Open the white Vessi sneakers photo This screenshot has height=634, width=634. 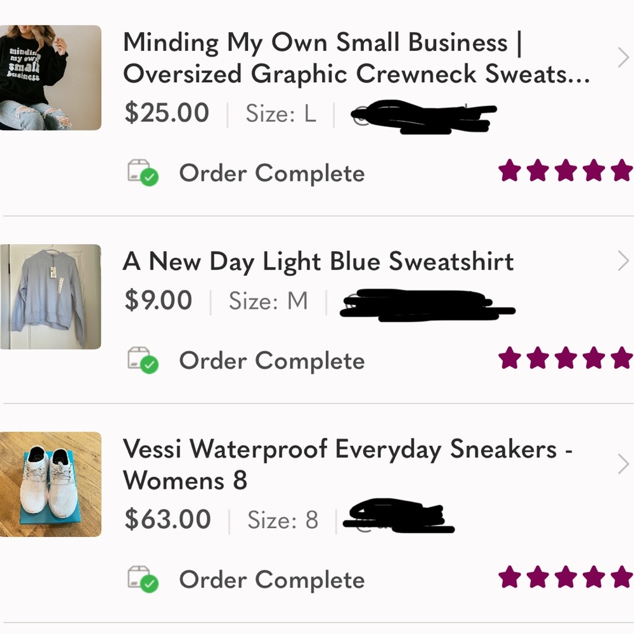[x=49, y=484]
